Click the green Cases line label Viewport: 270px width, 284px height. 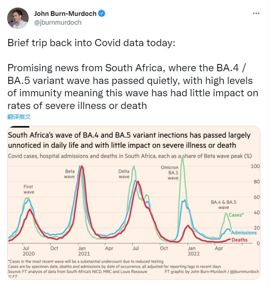tap(236, 215)
